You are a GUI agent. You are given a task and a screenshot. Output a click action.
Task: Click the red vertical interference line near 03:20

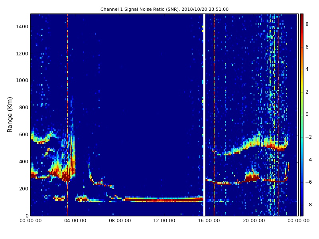[x=67, y=115]
